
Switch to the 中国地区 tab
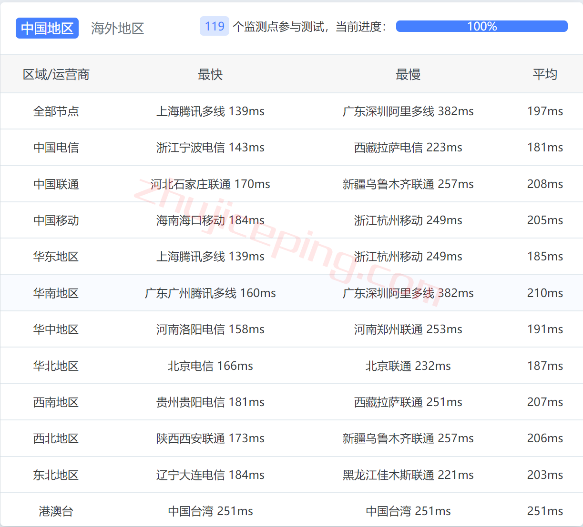click(47, 28)
